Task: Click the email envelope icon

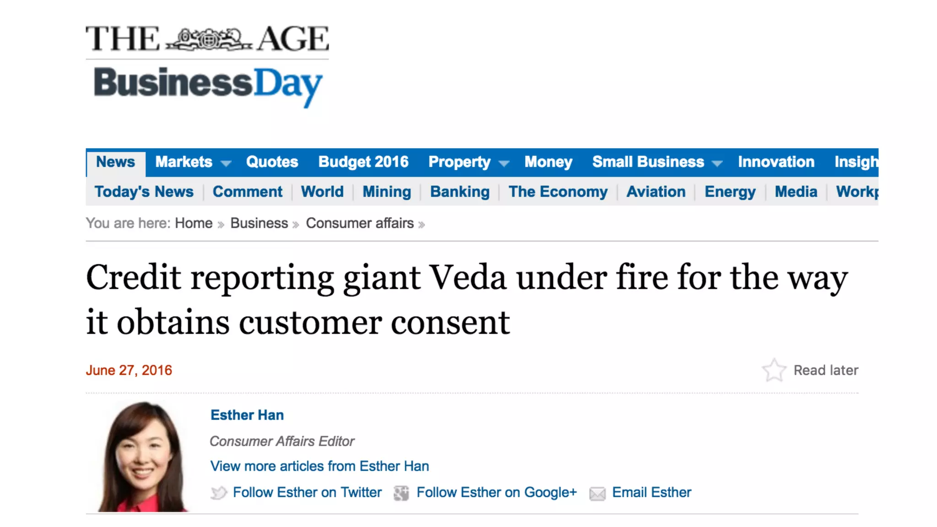Action: click(597, 493)
